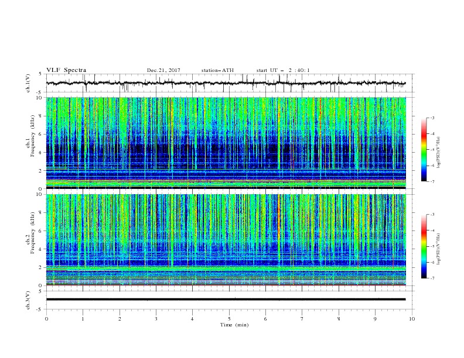Click the ch.1 "Frequency (kHz)" axis label
Image resolution: width=464 pixels, height=358 pixels.
(33, 135)
